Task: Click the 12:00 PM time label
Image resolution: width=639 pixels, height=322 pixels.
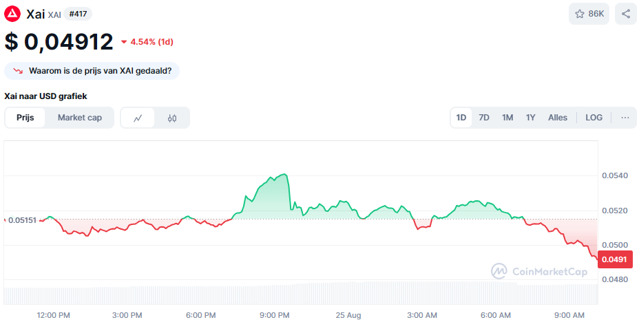Action: click(54, 316)
